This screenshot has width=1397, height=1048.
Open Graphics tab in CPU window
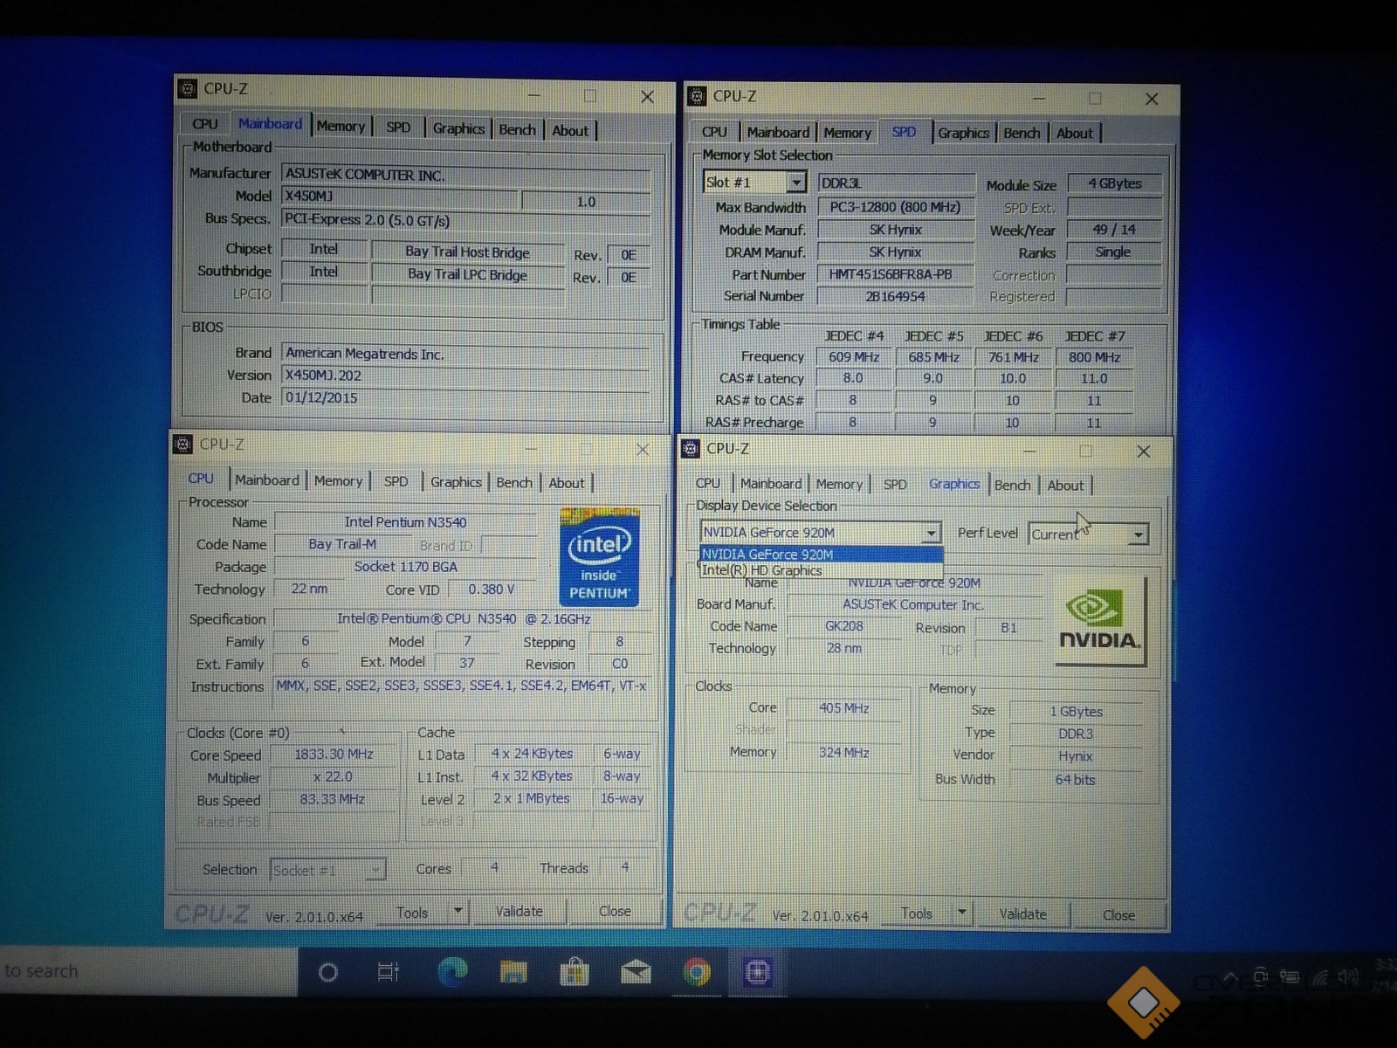point(456,482)
